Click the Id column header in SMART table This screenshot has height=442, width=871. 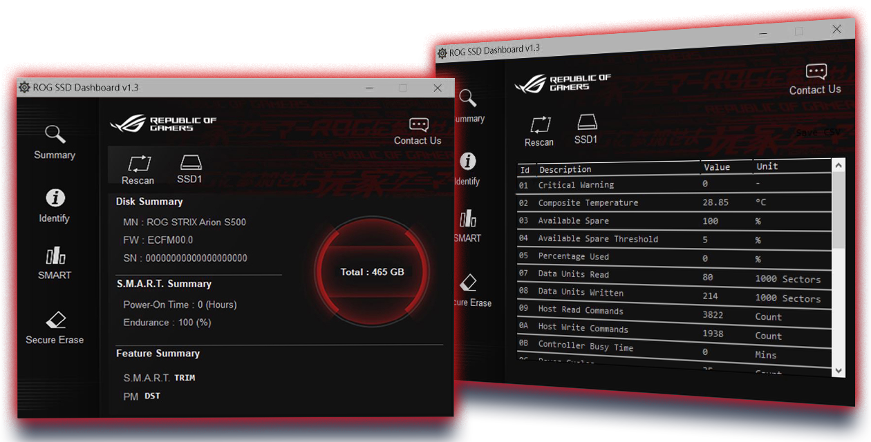[525, 170]
